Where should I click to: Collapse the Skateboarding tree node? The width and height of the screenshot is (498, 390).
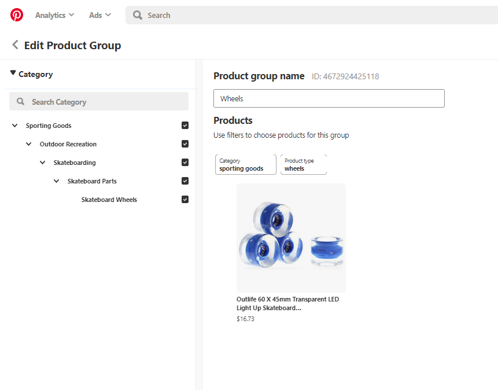(x=43, y=163)
